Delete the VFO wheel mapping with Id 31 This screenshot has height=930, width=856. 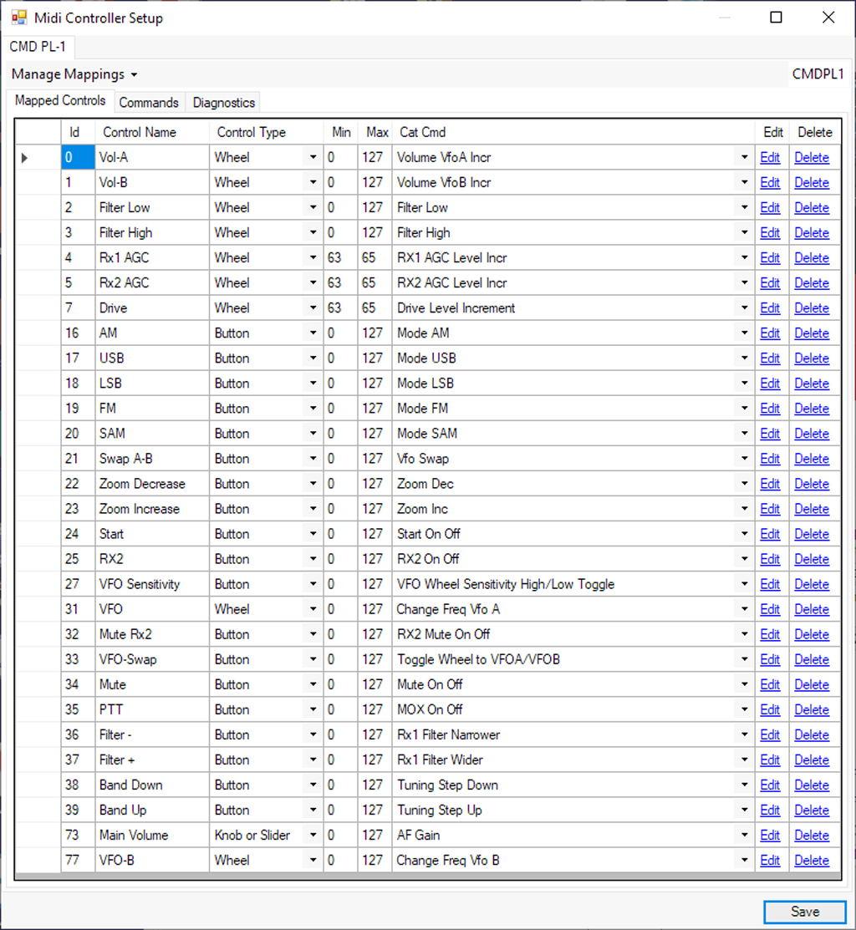(x=812, y=609)
